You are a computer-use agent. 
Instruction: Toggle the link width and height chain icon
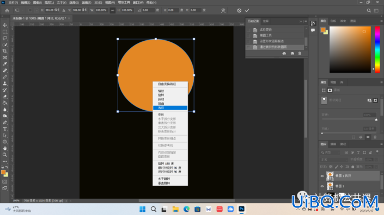112,10
